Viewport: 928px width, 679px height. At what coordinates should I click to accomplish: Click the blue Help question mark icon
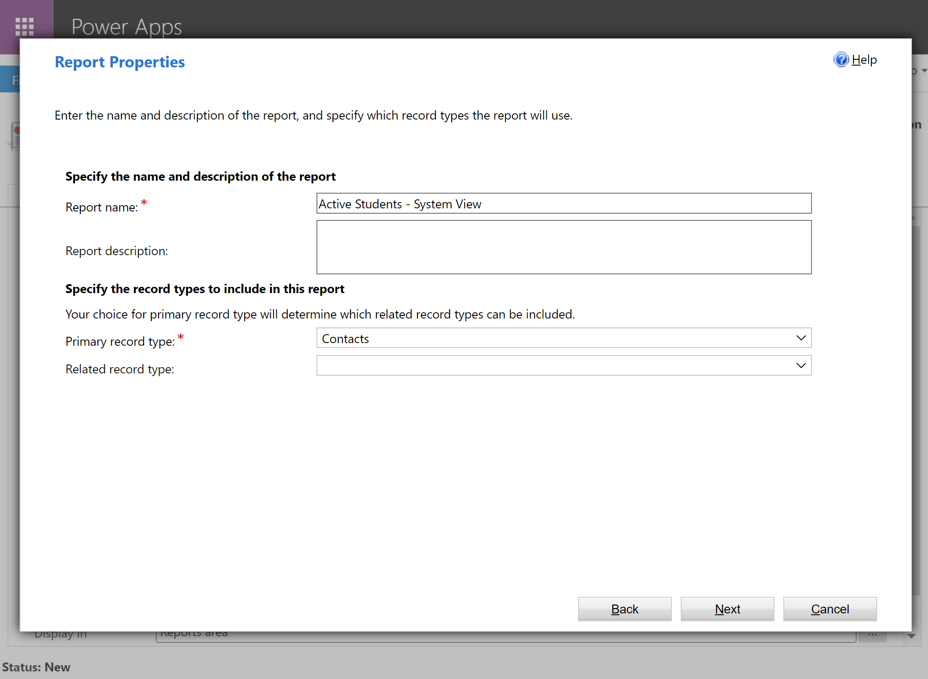point(841,59)
